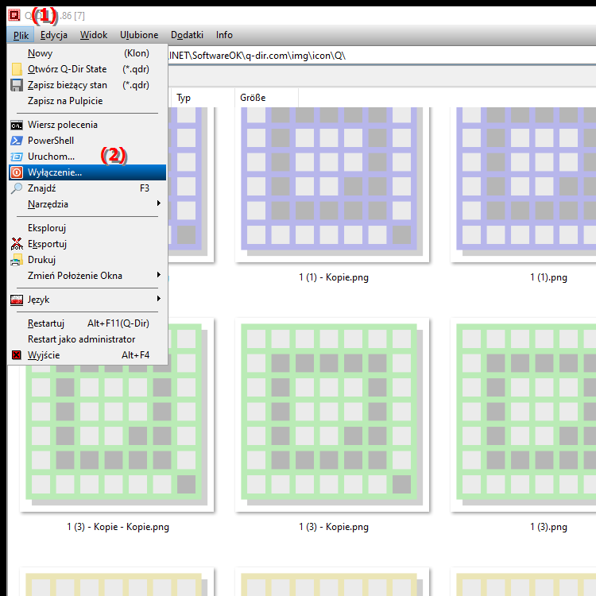Screen dimensions: 596x596
Task: Choose Nowy (Klon) from the menu
Action: coord(87,53)
